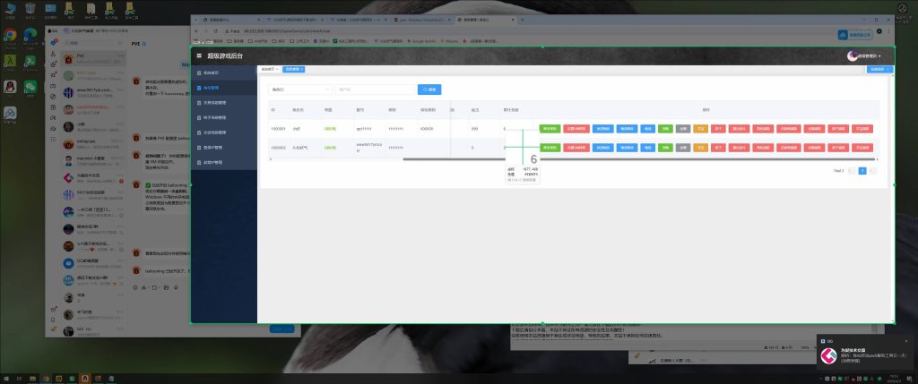Open the WeChat desktop icon
This screenshot has width=918, height=384.
[30, 87]
